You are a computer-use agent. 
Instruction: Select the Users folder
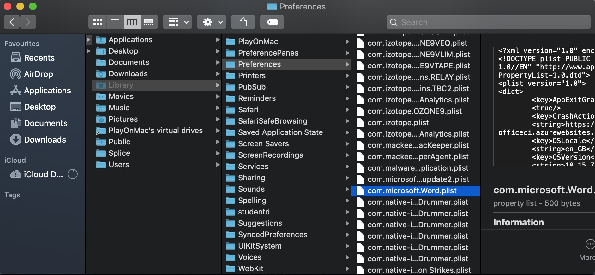coord(157,165)
